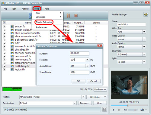This screenshot has width=151, height=115.
Task: Select Bitrate Calculator menu entry
Action: pyautogui.click(x=44, y=22)
